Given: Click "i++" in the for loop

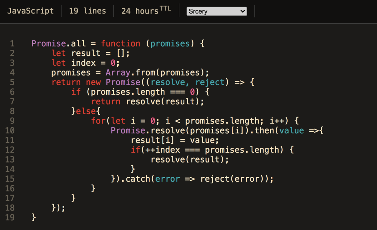Looking at the screenshot, I should coord(277,121).
